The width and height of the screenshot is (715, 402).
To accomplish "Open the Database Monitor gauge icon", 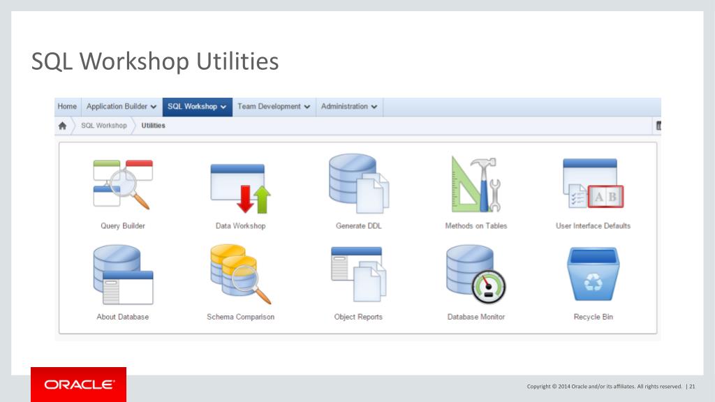I will pyautogui.click(x=476, y=274).
